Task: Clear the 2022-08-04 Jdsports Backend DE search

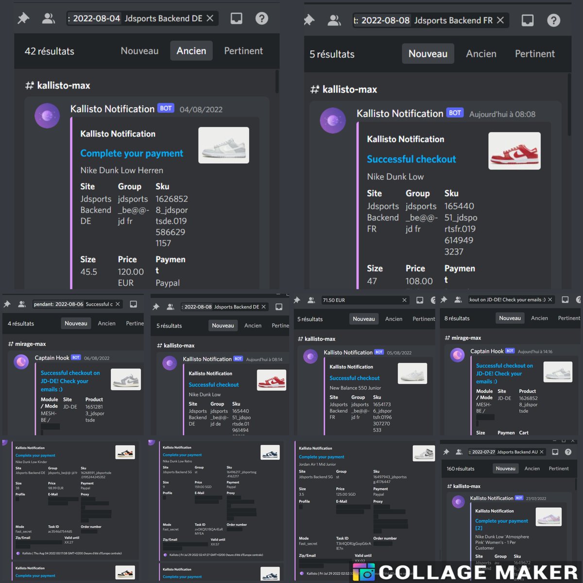Action: (x=210, y=18)
